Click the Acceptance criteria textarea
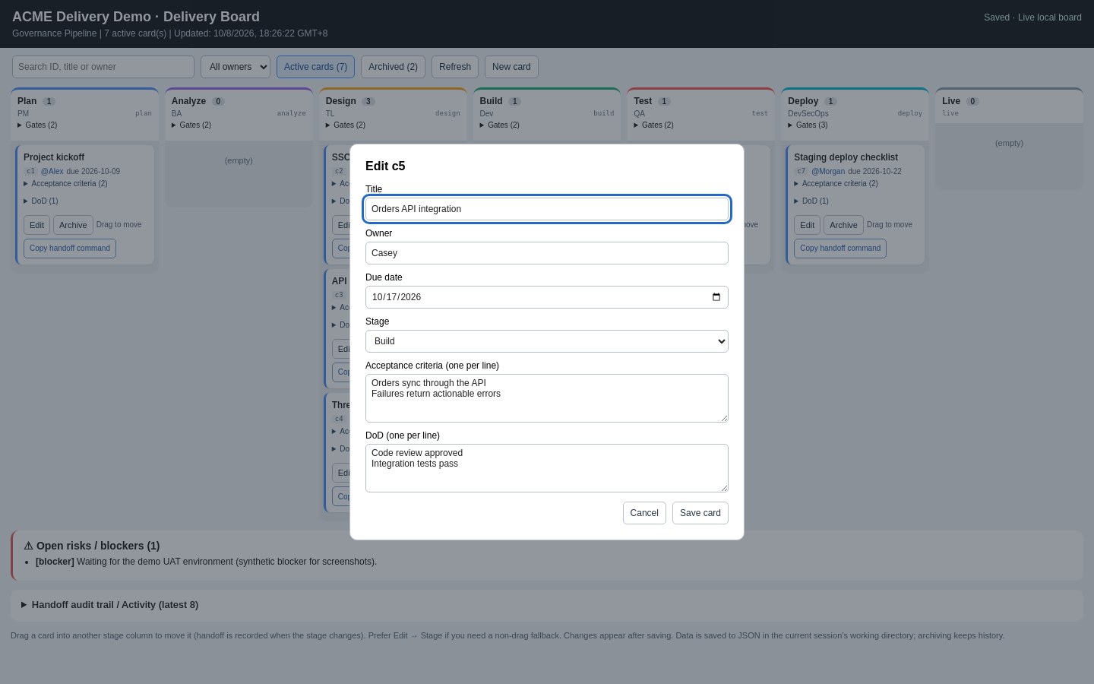Image resolution: width=1094 pixels, height=684 pixels. 547,398
